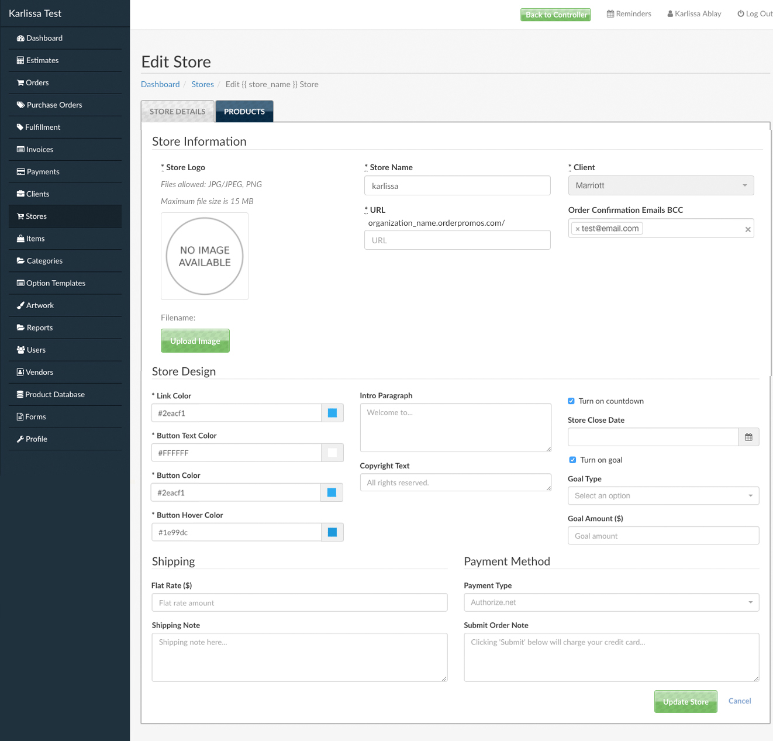Click the Reminders calendar icon in header
The height and width of the screenshot is (741, 773).
pyautogui.click(x=610, y=14)
